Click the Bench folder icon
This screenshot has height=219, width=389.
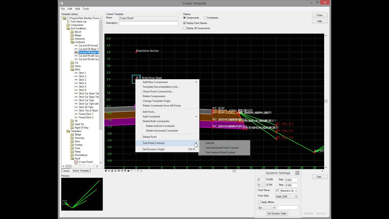pos(72,32)
